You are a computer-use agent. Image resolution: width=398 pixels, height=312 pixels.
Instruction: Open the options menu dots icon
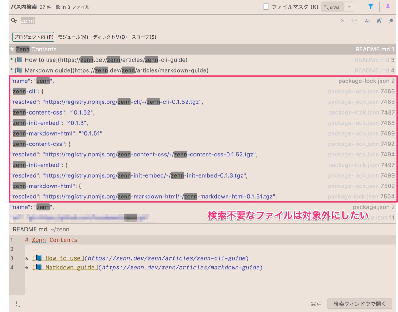(17, 304)
